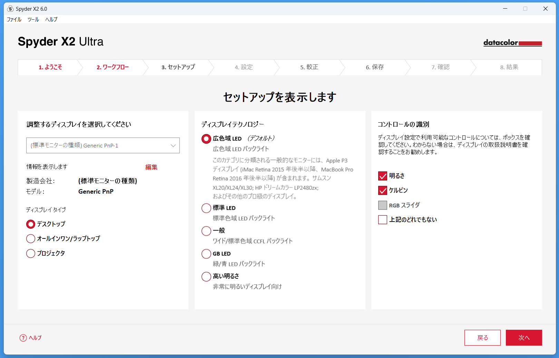
Task: Click the 戻る button
Action: click(x=482, y=338)
